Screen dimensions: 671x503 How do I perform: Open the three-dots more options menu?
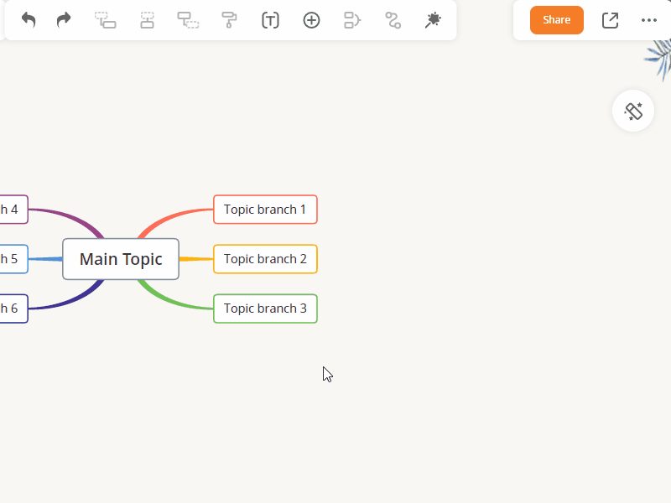coord(649,20)
